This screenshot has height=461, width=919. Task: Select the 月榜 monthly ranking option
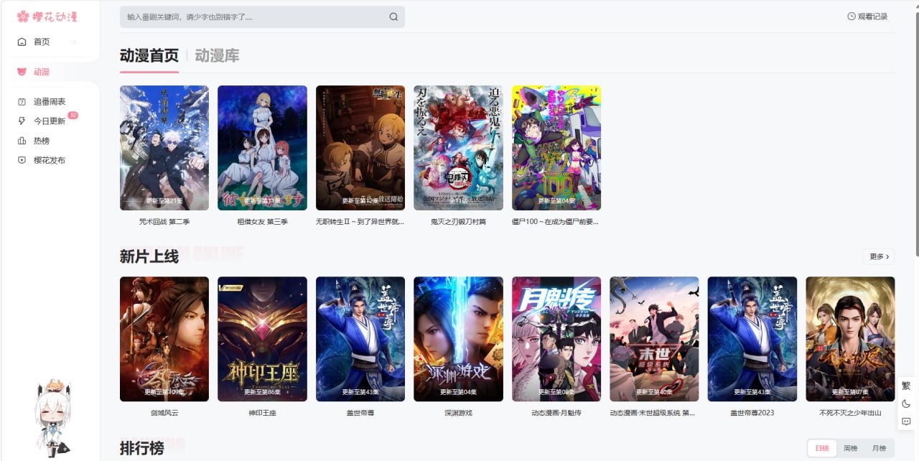(879, 448)
